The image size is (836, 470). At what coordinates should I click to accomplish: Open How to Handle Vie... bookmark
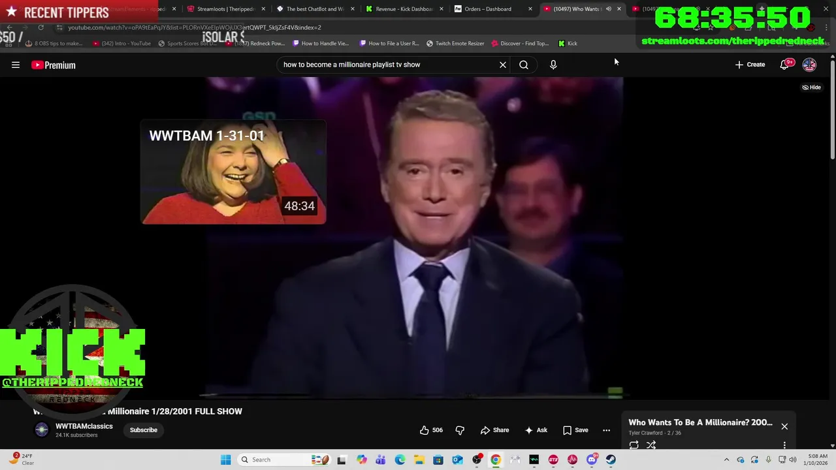coord(321,43)
